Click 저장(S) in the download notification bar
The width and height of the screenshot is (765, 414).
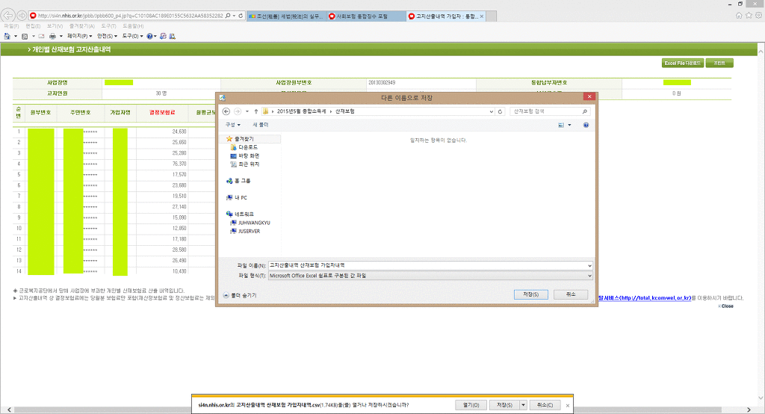pos(504,405)
